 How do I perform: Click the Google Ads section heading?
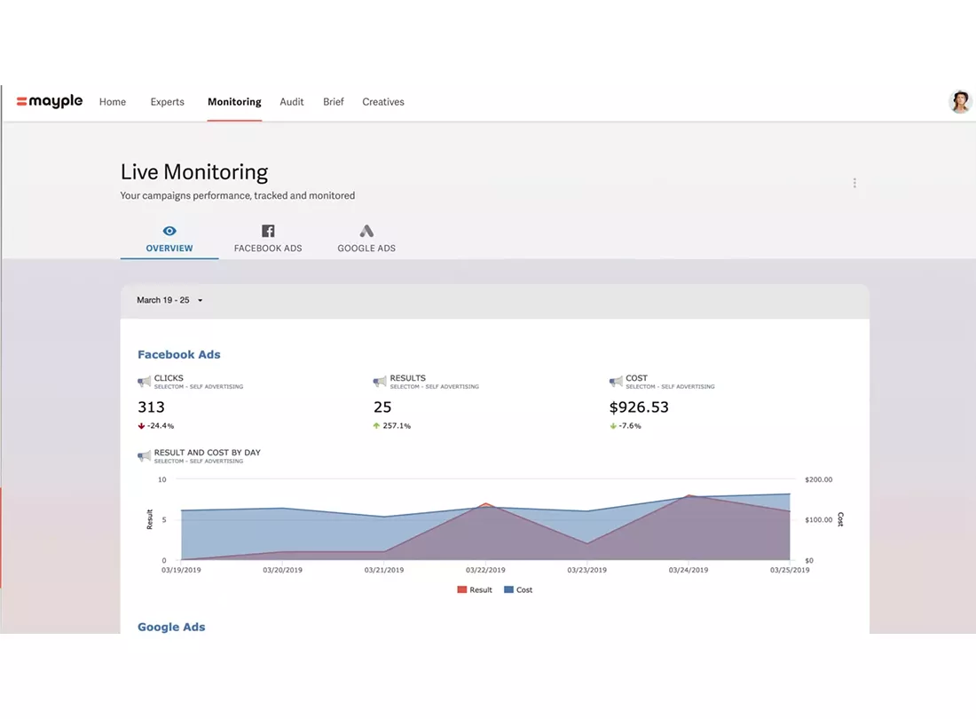pos(171,627)
